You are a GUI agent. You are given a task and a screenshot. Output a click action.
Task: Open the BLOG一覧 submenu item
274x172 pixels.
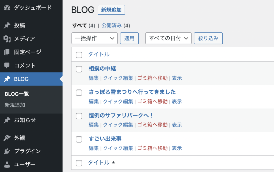(x=17, y=94)
